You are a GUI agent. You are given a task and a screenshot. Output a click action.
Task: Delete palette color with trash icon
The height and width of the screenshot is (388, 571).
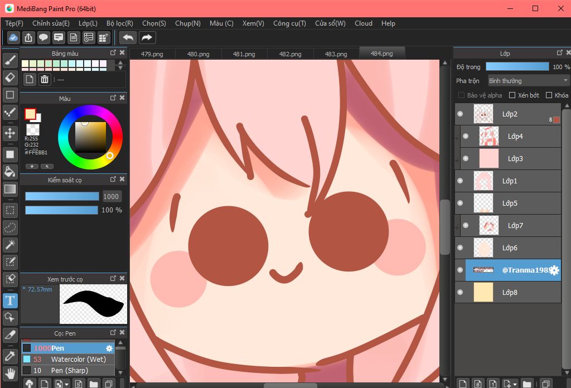(45, 79)
